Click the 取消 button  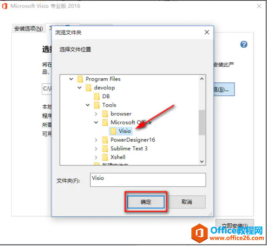tap(187, 202)
